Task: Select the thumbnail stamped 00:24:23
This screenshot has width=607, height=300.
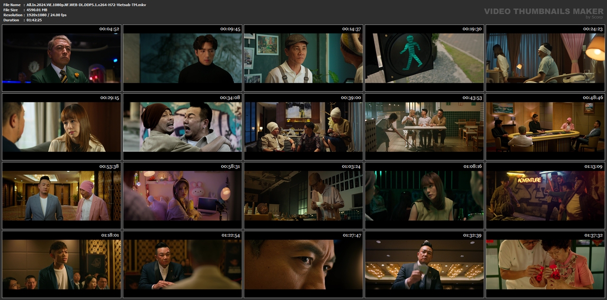Action: click(x=545, y=58)
